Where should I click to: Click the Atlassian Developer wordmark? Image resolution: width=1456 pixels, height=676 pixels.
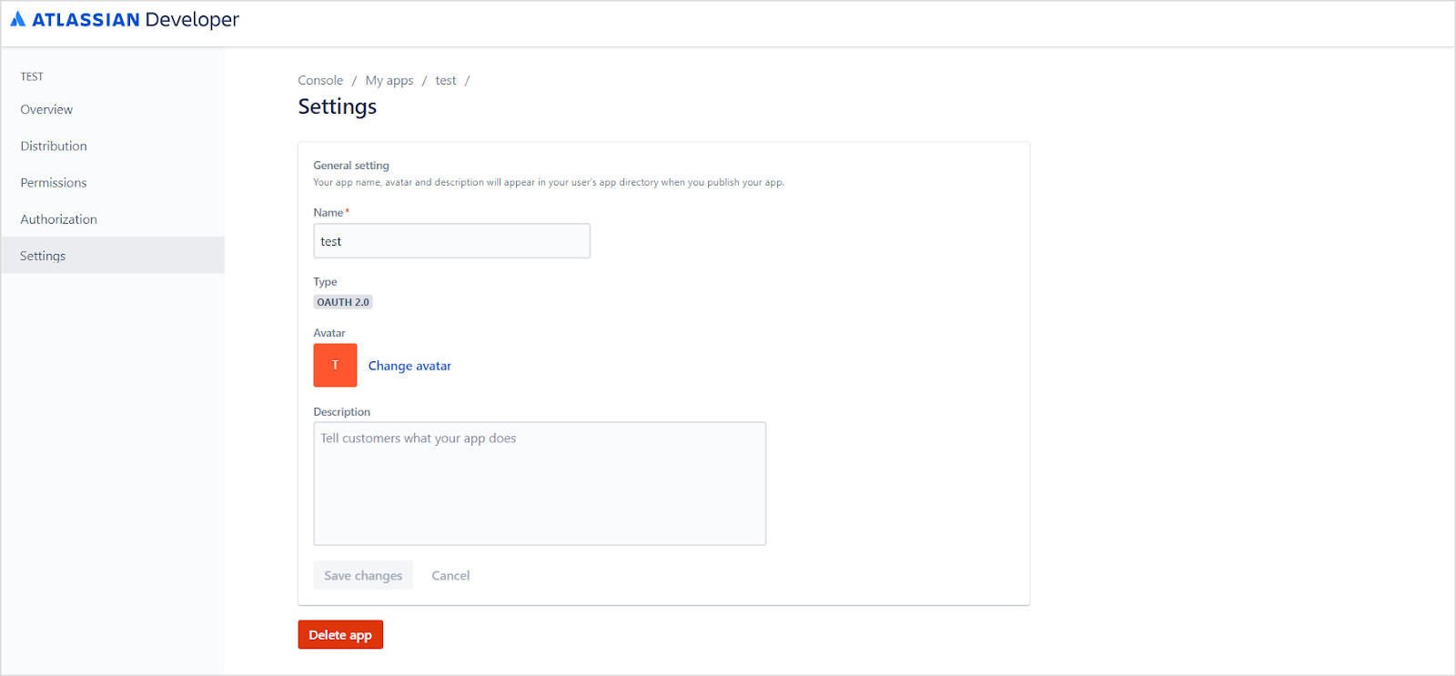136,19
